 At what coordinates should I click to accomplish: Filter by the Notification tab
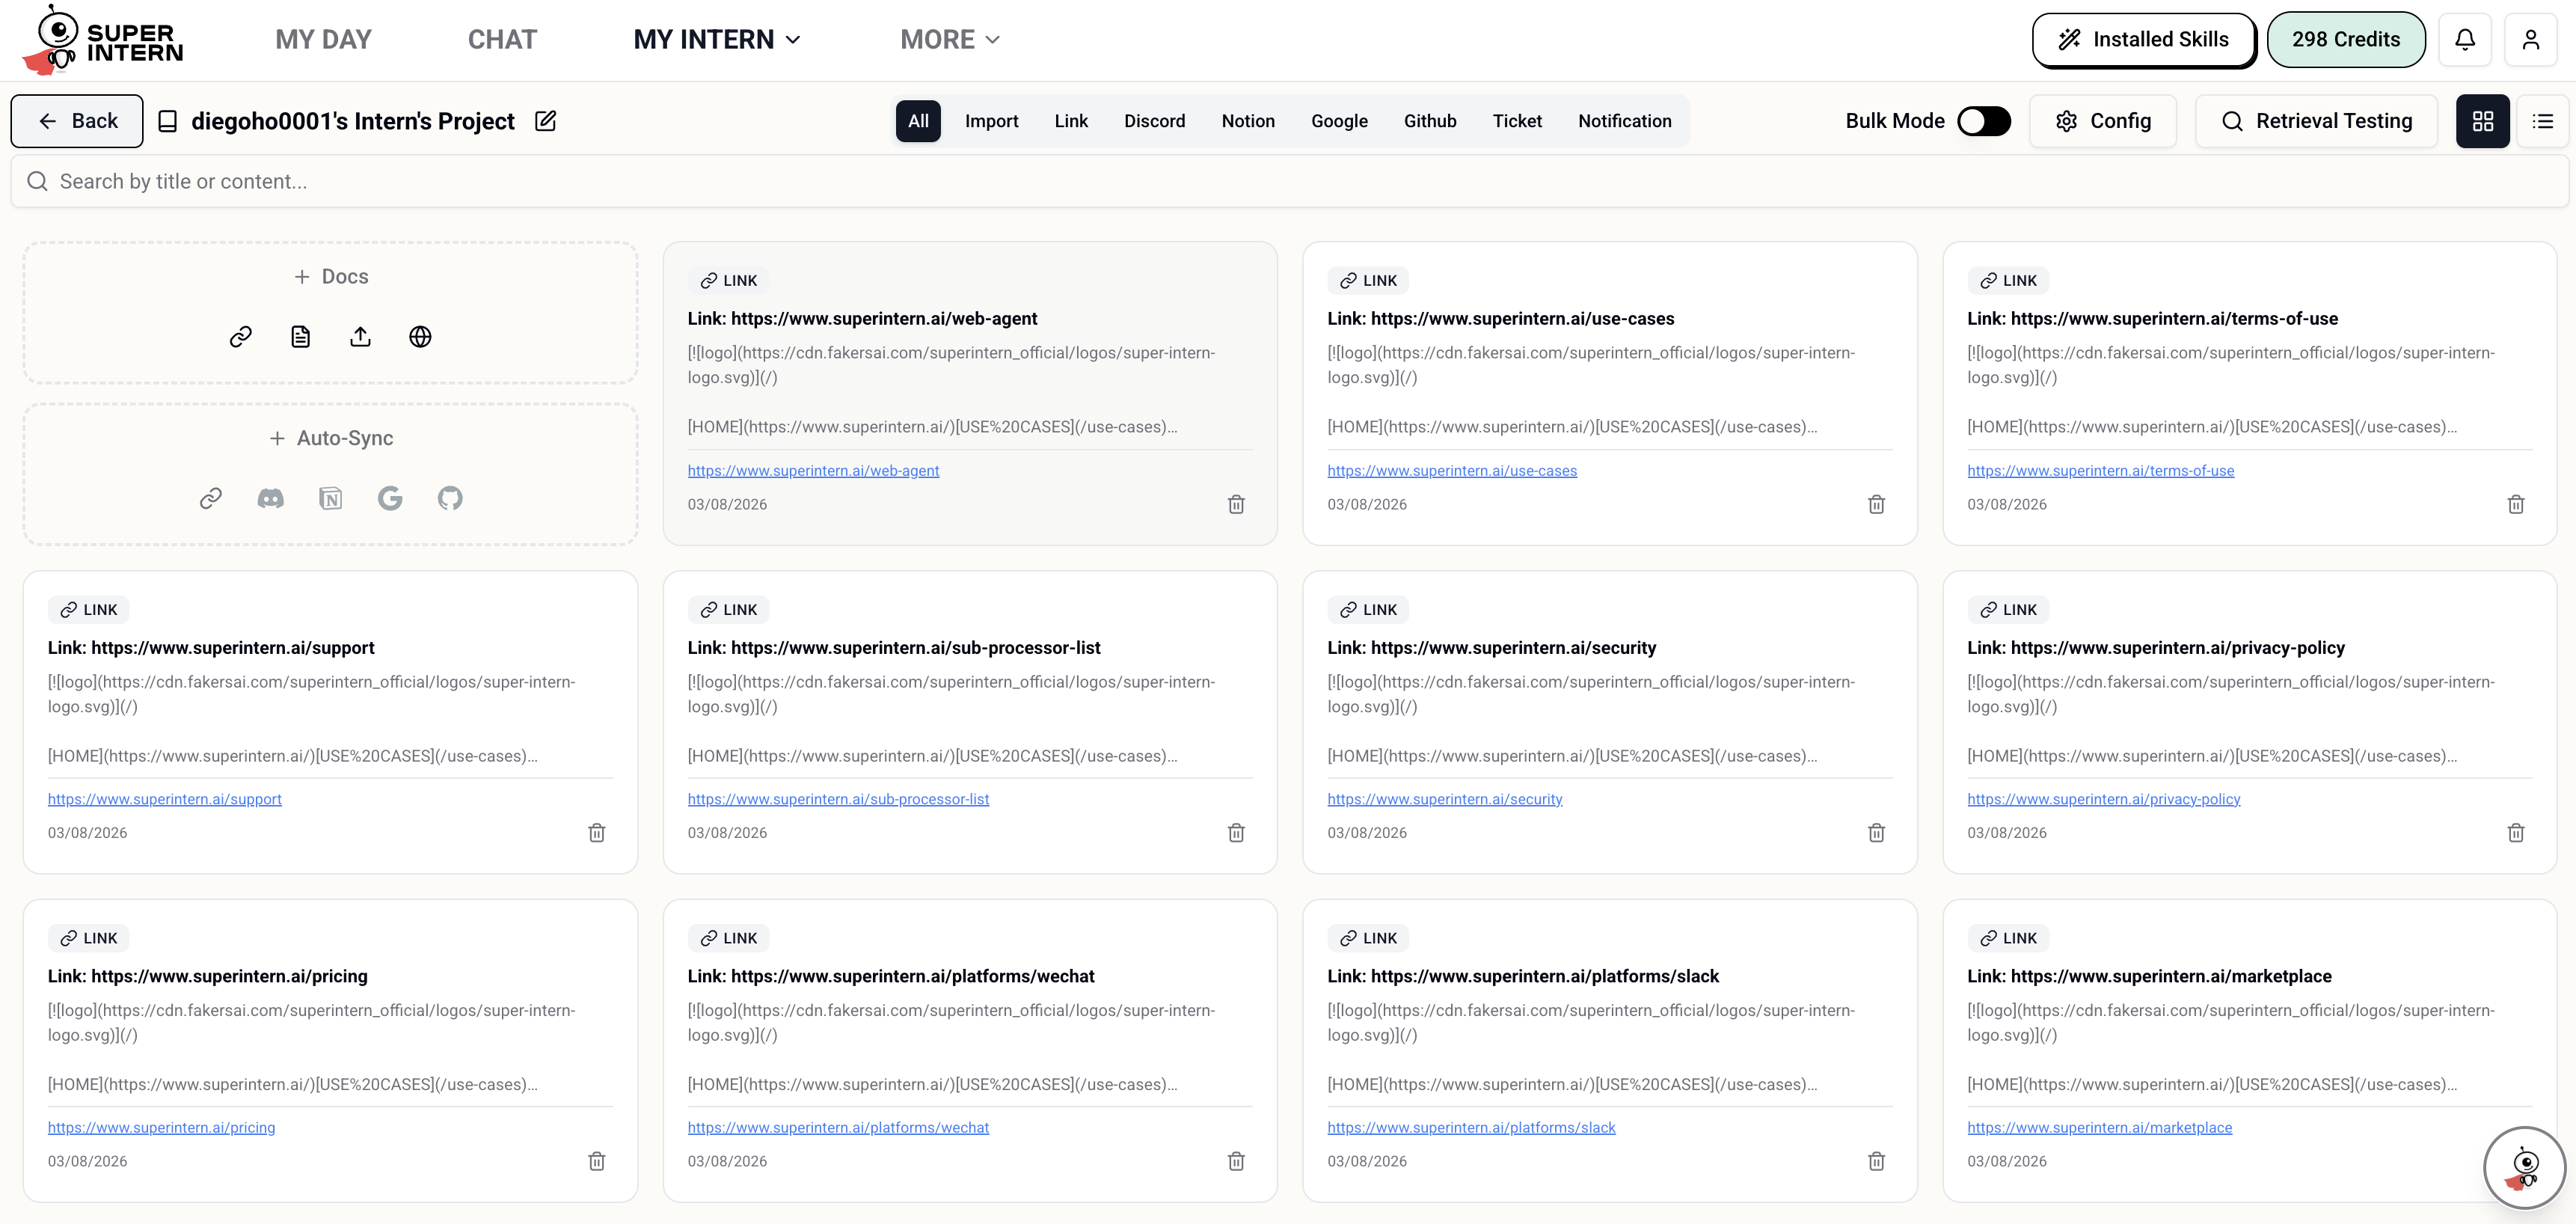[1624, 121]
